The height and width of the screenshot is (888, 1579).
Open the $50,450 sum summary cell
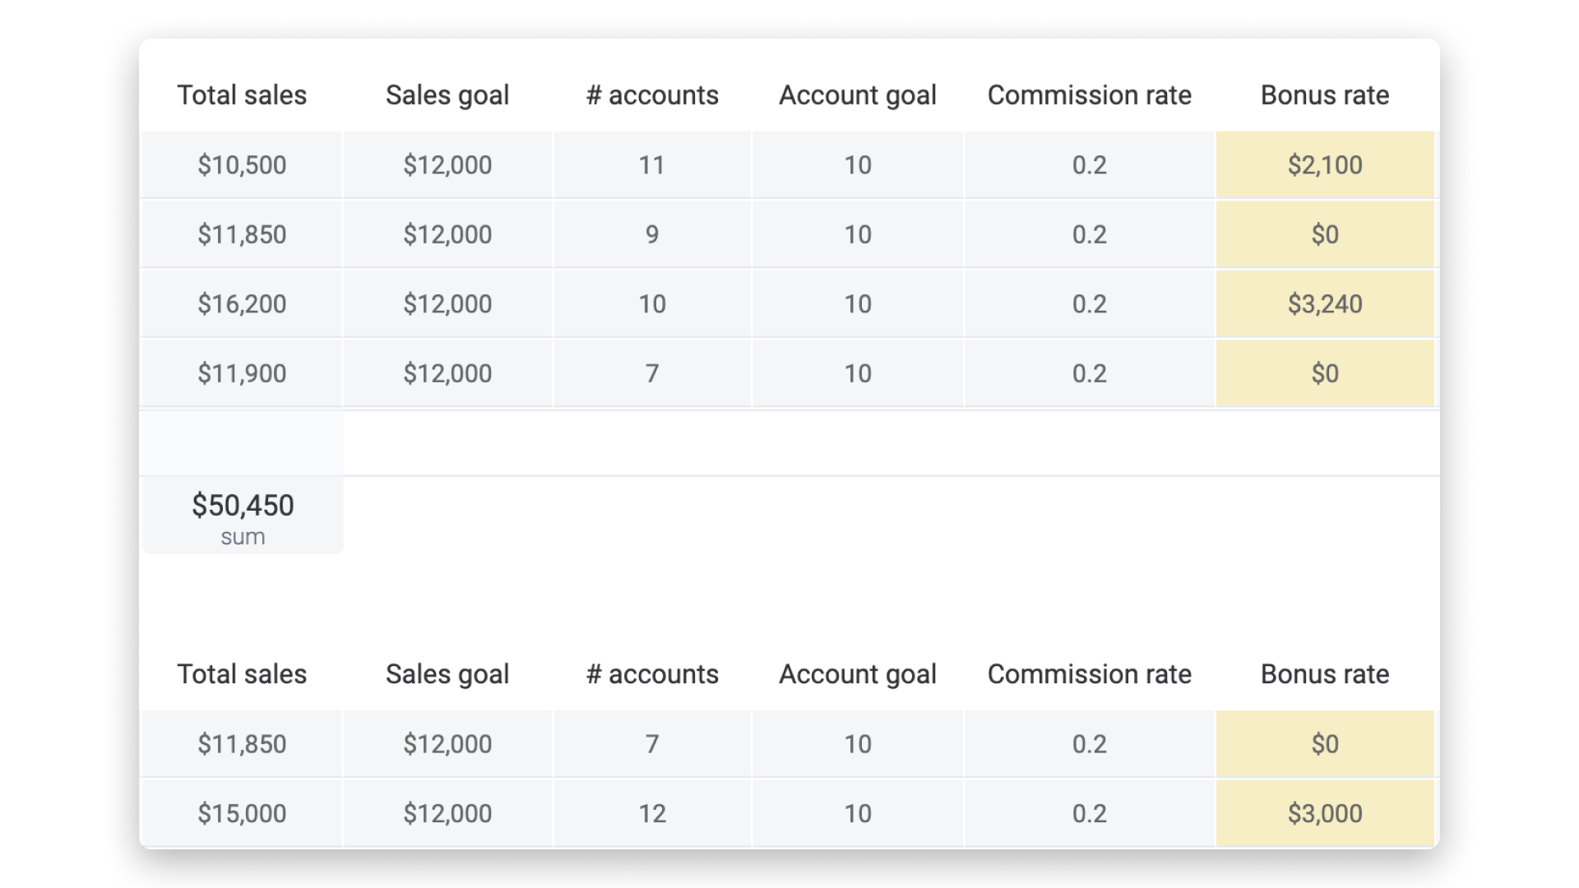[243, 516]
